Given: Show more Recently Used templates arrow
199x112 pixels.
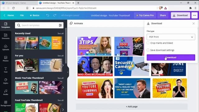Looking at the screenshot, I should click(x=63, y=43).
